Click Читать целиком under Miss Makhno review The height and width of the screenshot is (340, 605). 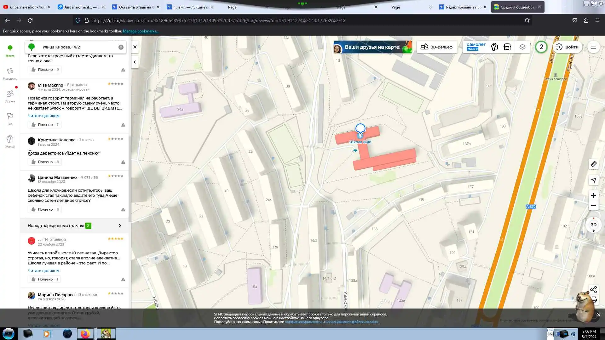(43, 116)
